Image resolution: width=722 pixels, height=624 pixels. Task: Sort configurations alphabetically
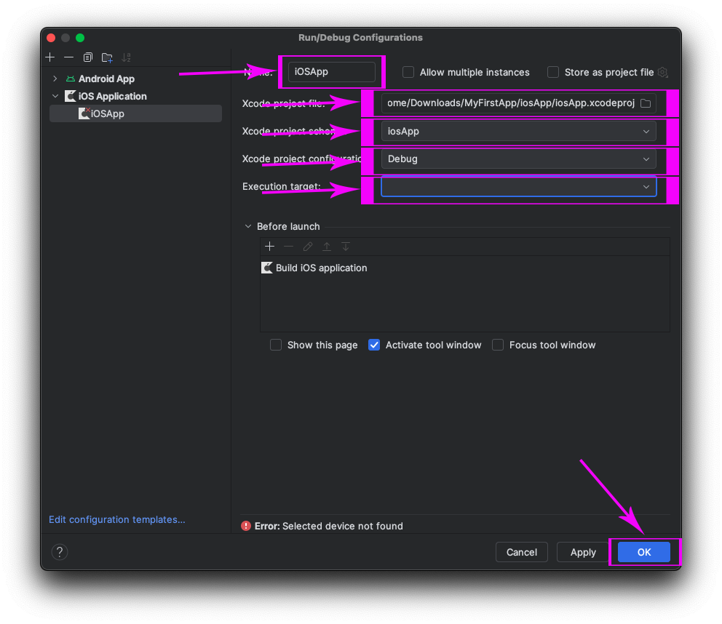(x=126, y=57)
